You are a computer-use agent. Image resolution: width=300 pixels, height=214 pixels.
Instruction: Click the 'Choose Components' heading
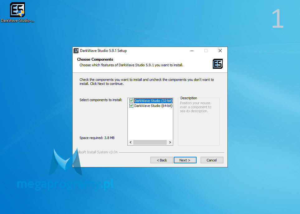(x=95, y=59)
